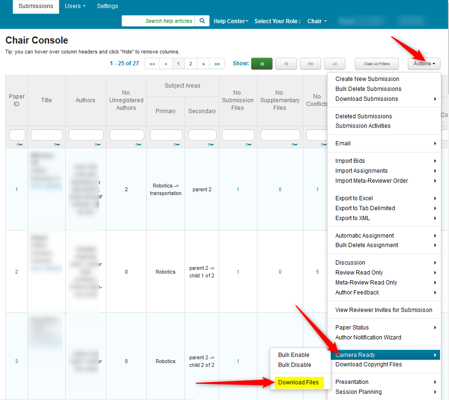Change role using Chair dropdown
Screen dimensions: 449x400
coord(317,21)
